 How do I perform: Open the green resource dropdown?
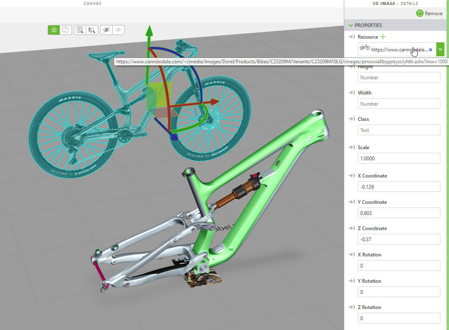pyautogui.click(x=440, y=49)
